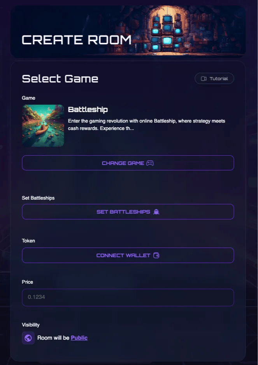Click the pirate ship icon in Set Battleships
Image resolution: width=258 pixels, height=365 pixels.
pyautogui.click(x=156, y=212)
